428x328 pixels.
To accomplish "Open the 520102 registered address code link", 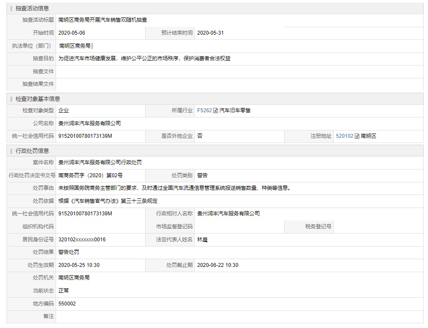I will pos(344,136).
